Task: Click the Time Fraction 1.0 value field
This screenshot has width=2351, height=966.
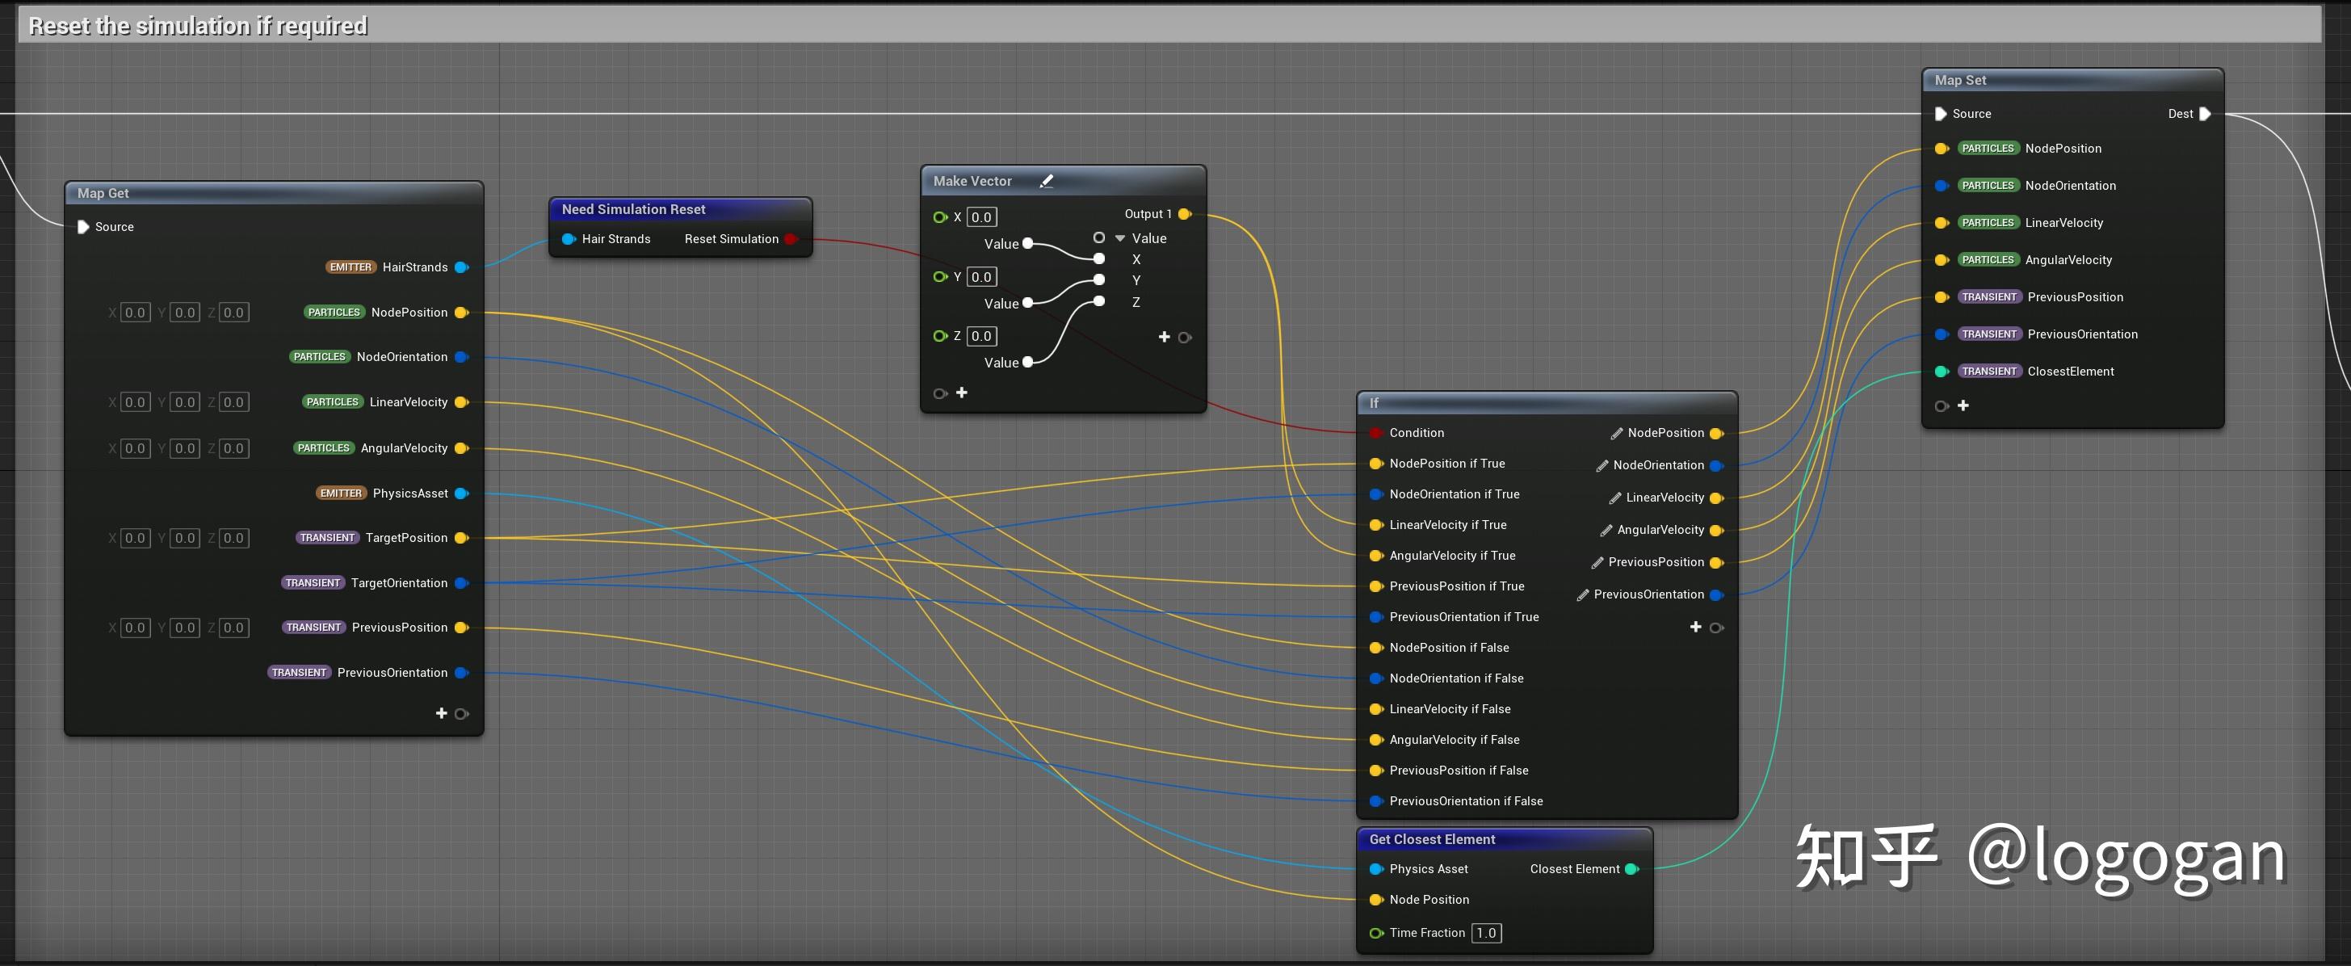Action: tap(1486, 933)
